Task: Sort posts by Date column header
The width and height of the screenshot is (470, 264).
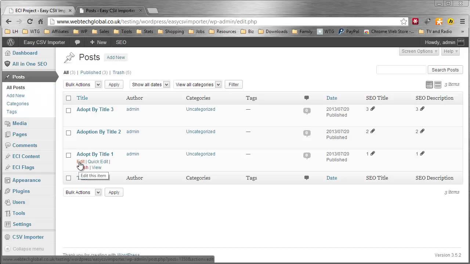Action: tap(332, 98)
